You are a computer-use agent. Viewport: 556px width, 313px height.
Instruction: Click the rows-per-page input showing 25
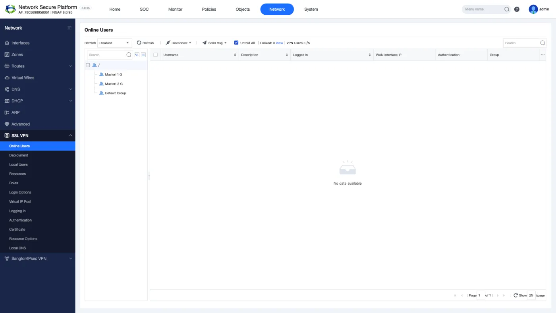[x=531, y=296]
